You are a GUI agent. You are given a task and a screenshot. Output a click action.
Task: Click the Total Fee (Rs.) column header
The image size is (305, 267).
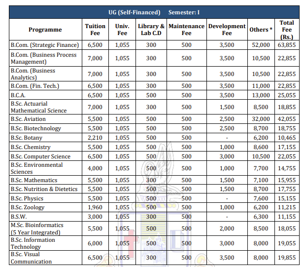[286, 30]
